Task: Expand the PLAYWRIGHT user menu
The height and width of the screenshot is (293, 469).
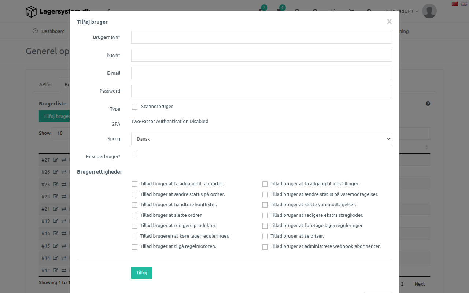Action: [x=401, y=11]
